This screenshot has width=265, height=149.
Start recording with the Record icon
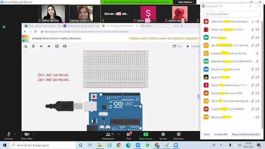[x=163, y=134]
